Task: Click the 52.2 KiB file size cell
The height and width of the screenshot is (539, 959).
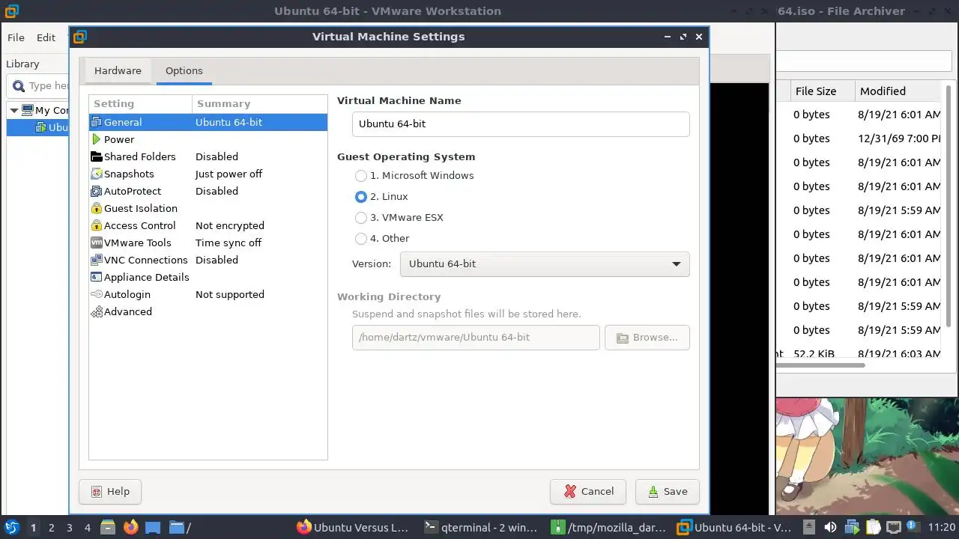Action: pyautogui.click(x=814, y=353)
